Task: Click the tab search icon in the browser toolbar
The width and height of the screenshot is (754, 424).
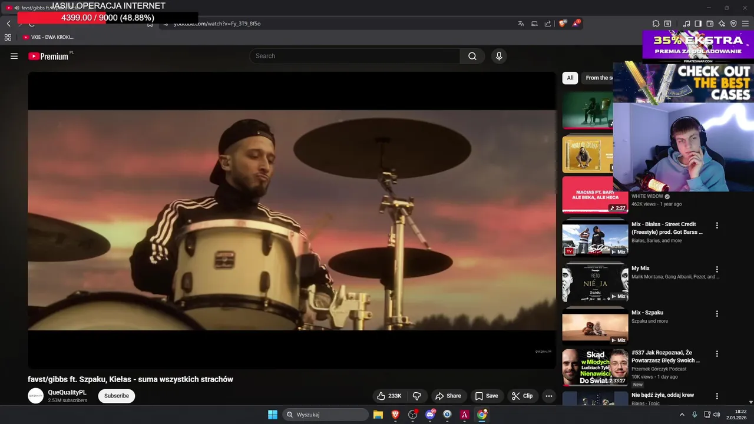Action: (x=667, y=24)
